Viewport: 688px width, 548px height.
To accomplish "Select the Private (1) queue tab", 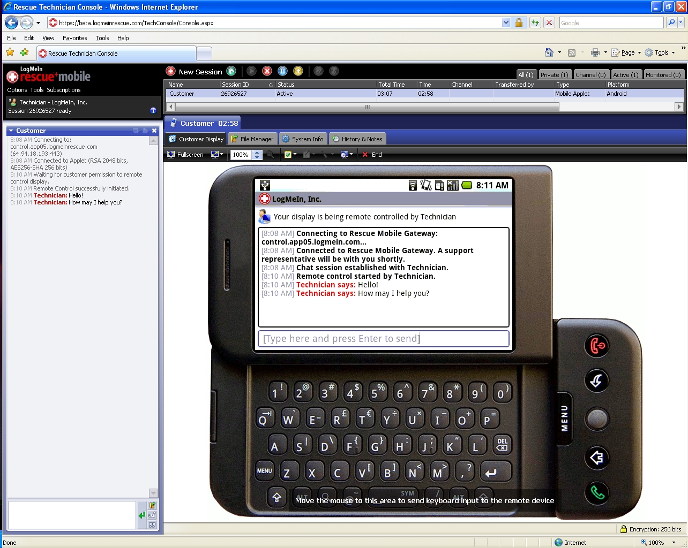I will (x=554, y=75).
